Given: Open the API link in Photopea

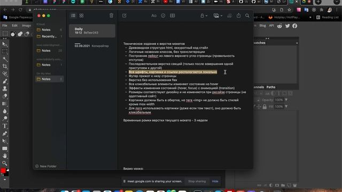Looking at the screenshot, I should (271, 26).
